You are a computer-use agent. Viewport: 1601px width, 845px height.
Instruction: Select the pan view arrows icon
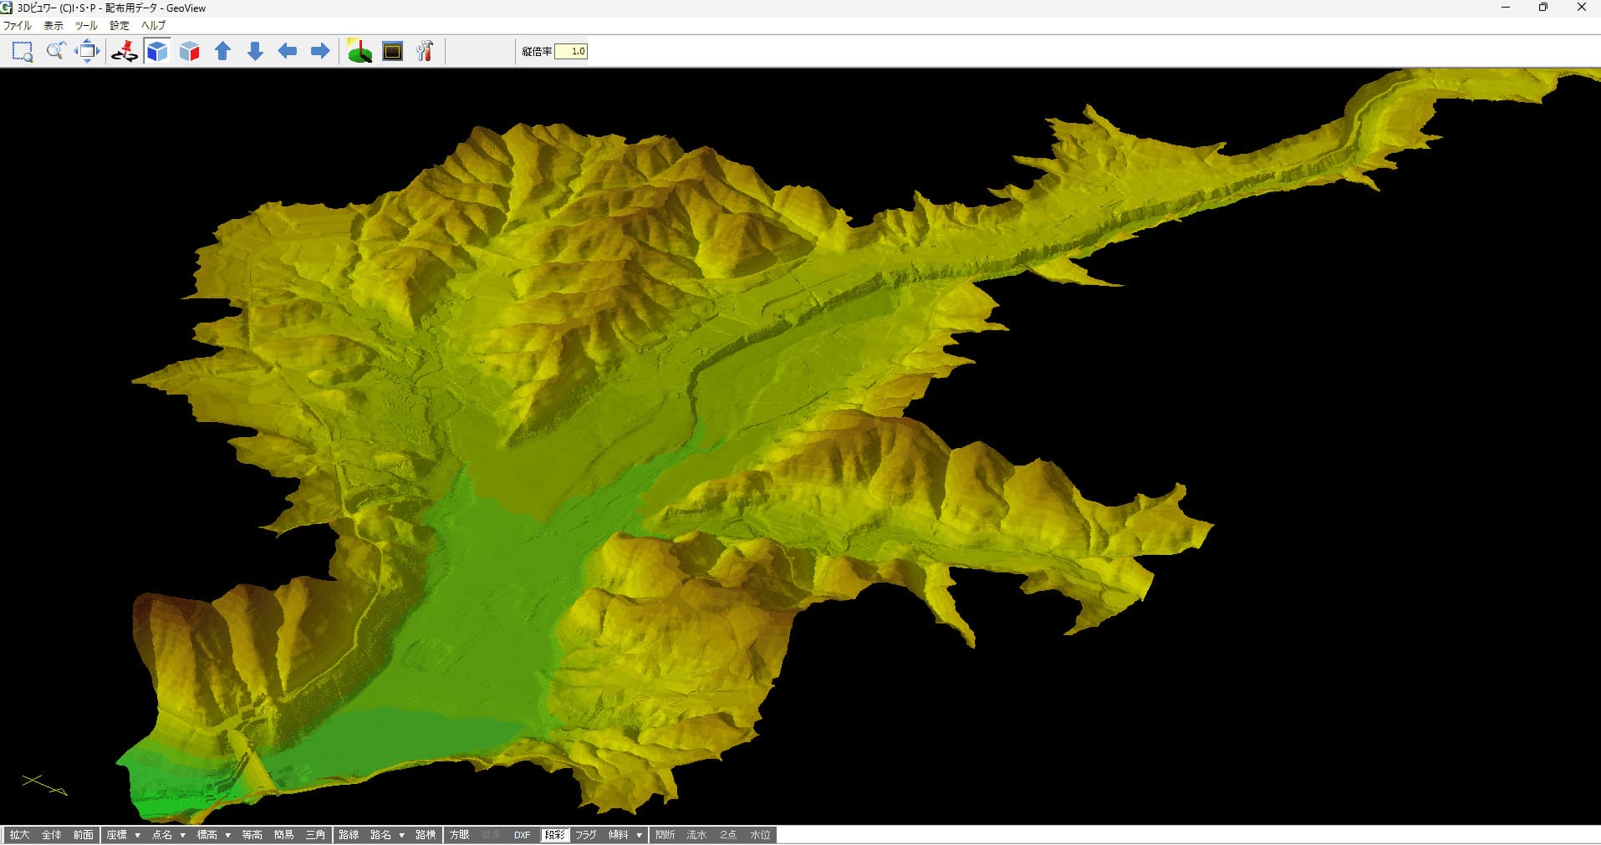(x=87, y=52)
